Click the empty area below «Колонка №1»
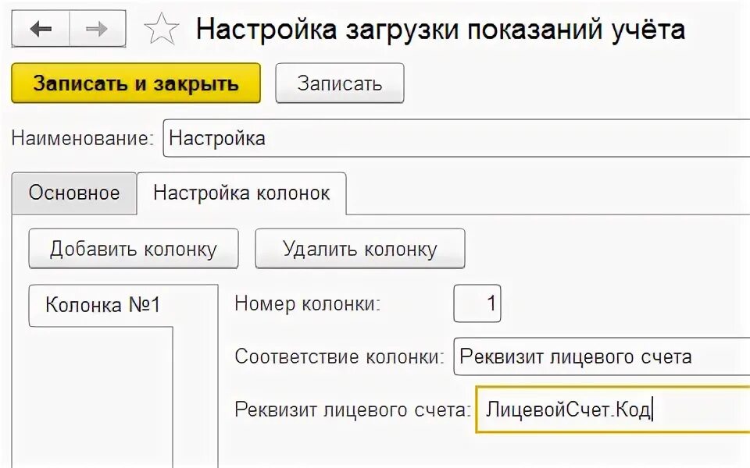Screen dimensions: 750x468 coord(101,397)
